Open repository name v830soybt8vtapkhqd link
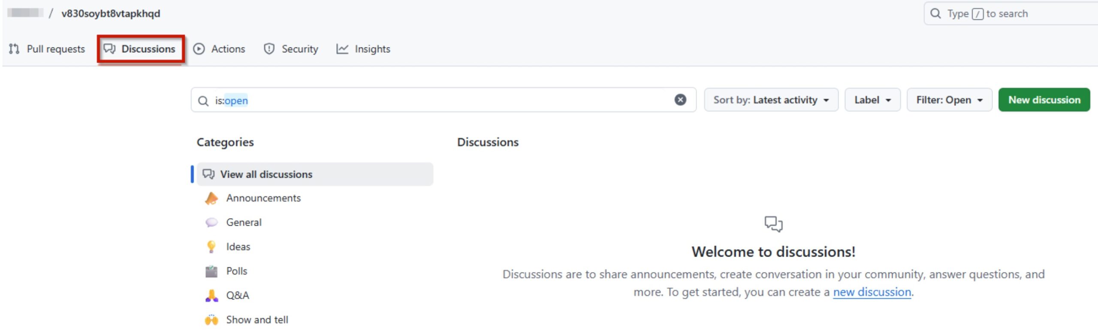This screenshot has height=335, width=1098. pos(111,14)
